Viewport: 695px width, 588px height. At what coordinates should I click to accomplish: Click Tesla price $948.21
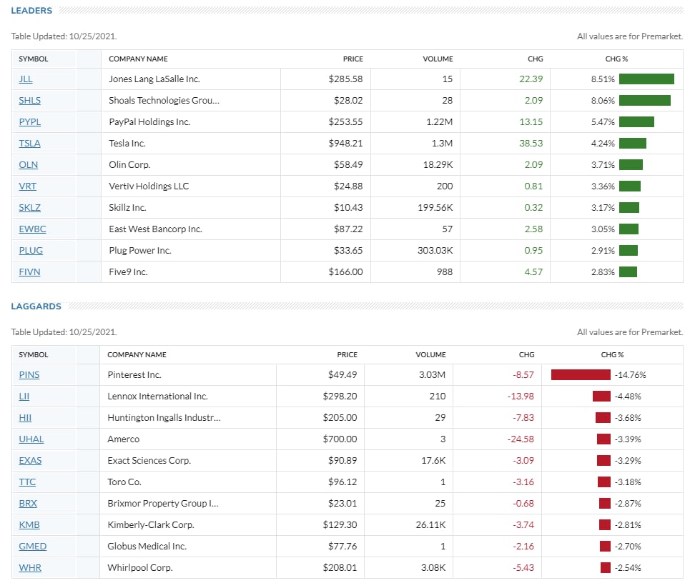345,144
